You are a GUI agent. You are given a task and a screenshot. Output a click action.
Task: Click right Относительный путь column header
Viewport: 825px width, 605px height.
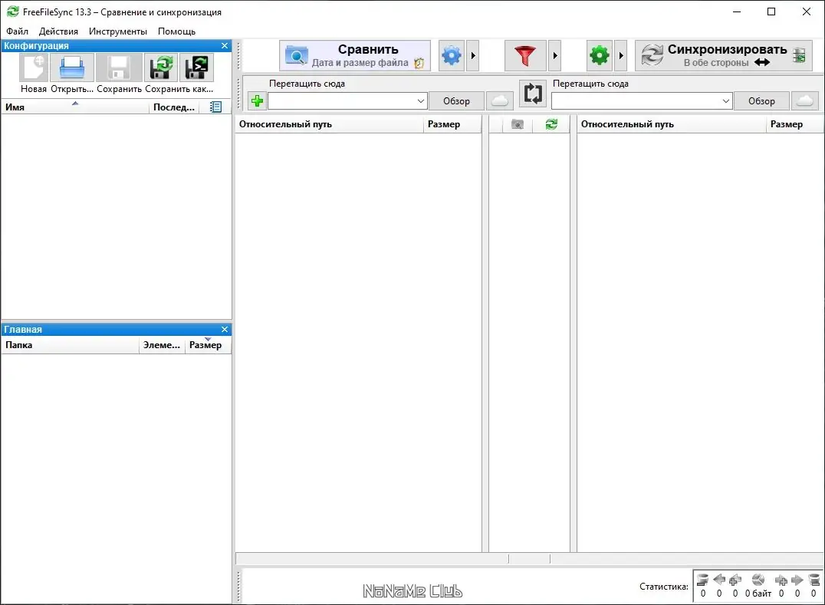672,124
